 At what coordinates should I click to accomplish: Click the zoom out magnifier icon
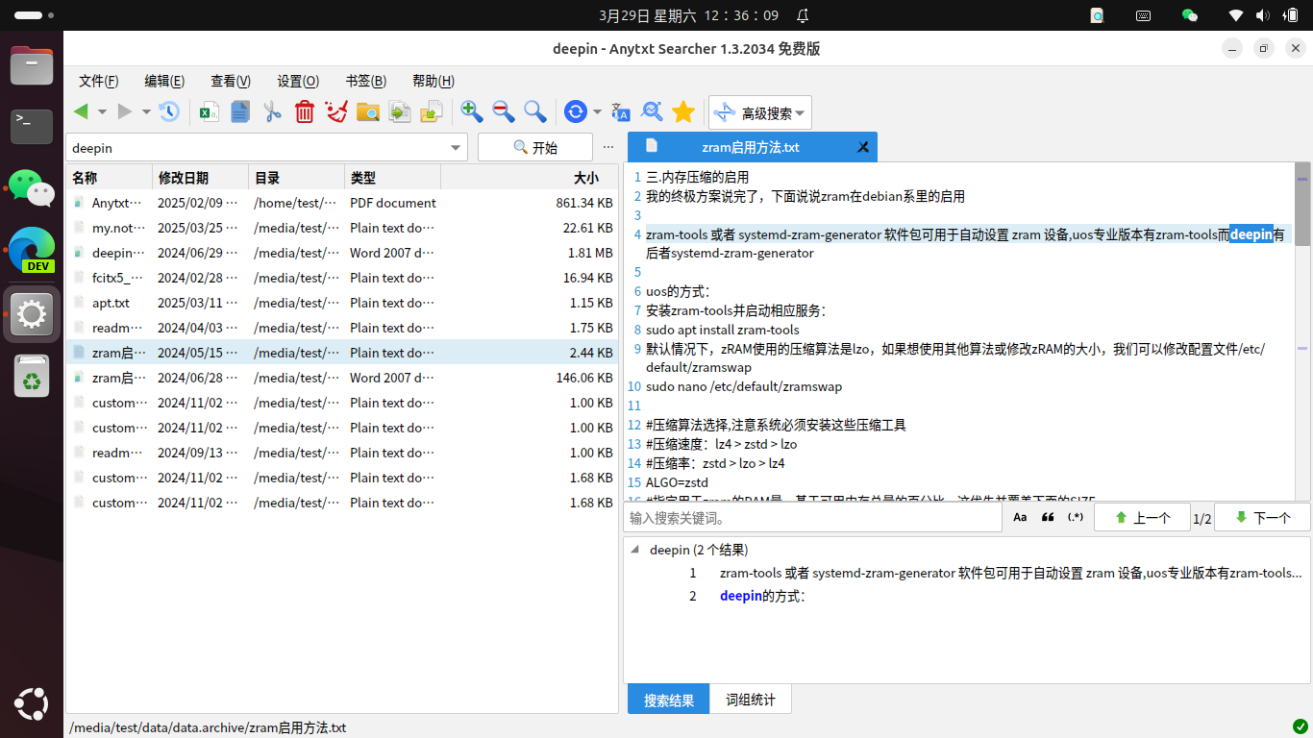point(504,112)
